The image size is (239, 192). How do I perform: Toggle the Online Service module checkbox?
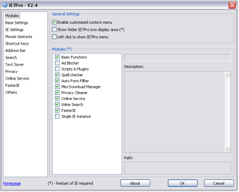(57, 99)
